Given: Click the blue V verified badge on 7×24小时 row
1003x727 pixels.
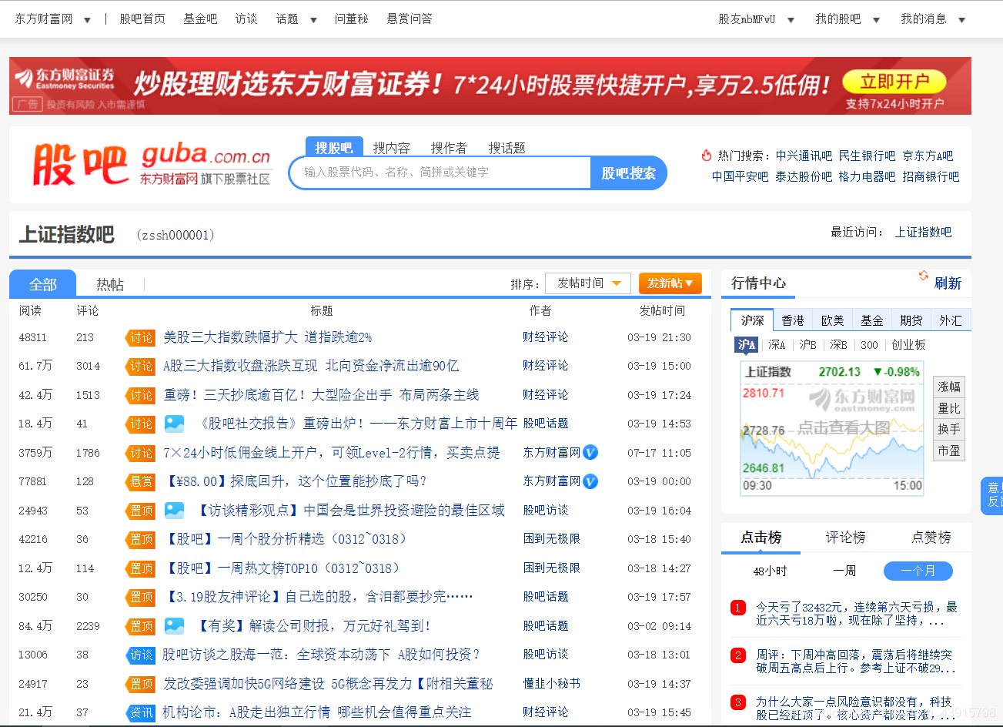Looking at the screenshot, I should (x=590, y=452).
